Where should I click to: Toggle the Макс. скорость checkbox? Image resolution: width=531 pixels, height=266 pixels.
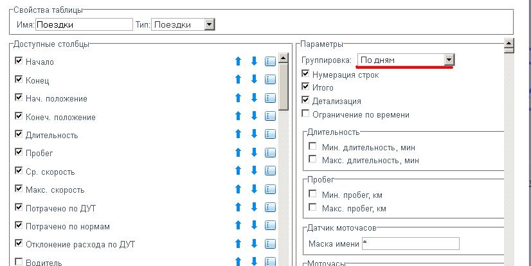[x=19, y=189]
